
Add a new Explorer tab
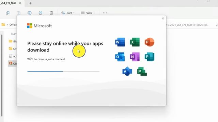click(x=30, y=3)
